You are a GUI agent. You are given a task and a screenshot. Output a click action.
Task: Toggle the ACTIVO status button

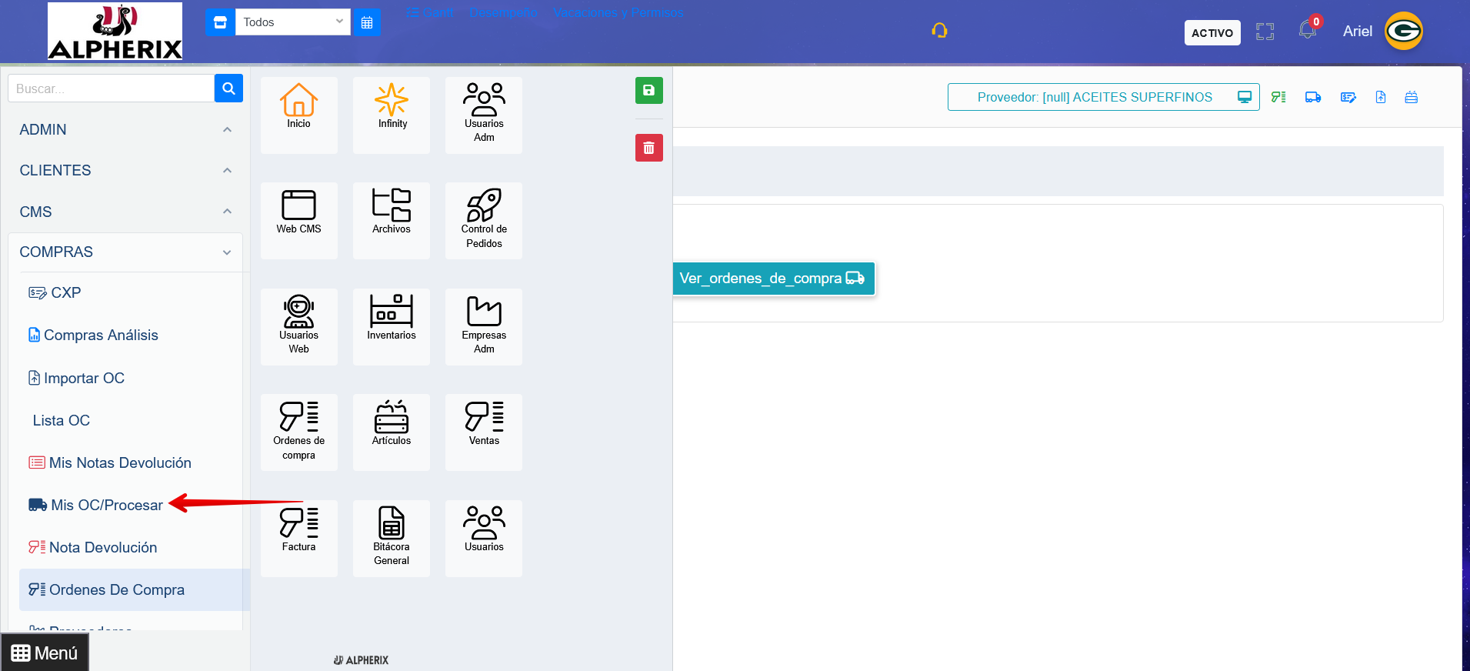coord(1212,32)
